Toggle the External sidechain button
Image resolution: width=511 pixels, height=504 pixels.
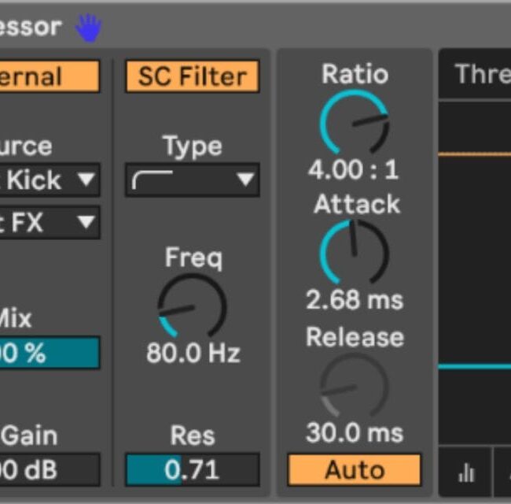pyautogui.click(x=47, y=76)
